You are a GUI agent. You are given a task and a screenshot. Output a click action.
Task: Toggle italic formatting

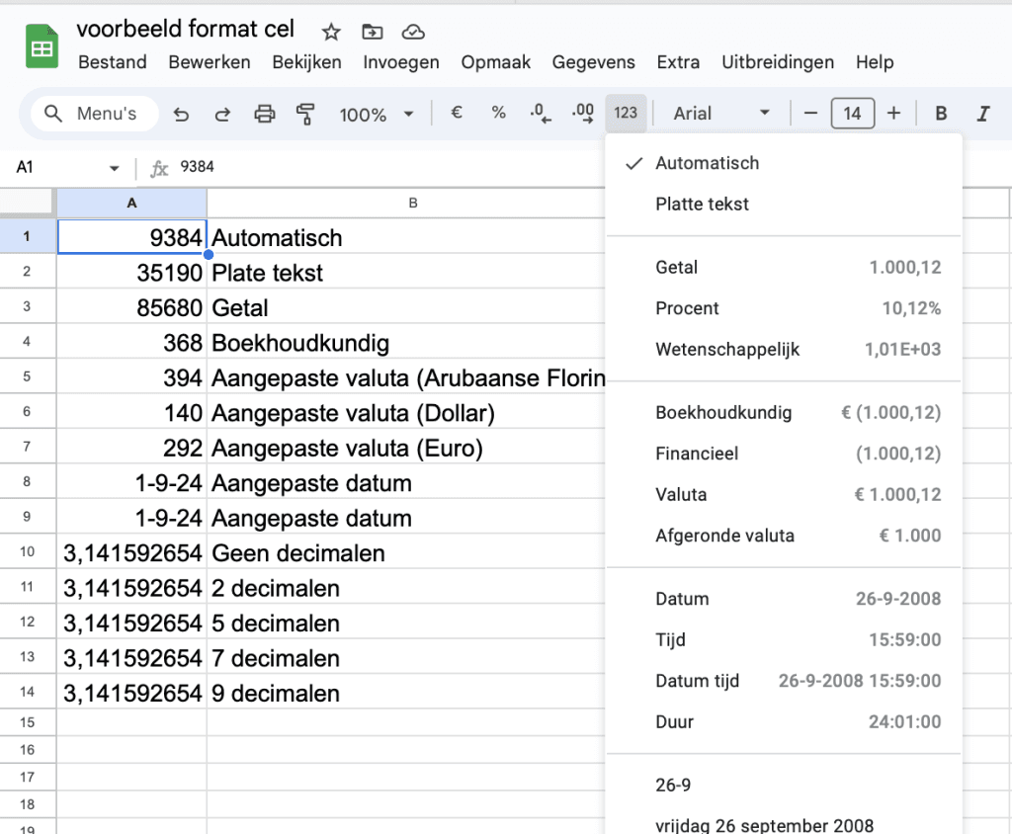pyautogui.click(x=982, y=114)
